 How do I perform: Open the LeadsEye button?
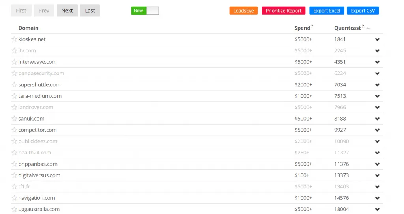243,11
